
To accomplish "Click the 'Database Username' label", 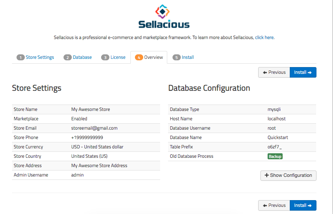I will 190,128.
